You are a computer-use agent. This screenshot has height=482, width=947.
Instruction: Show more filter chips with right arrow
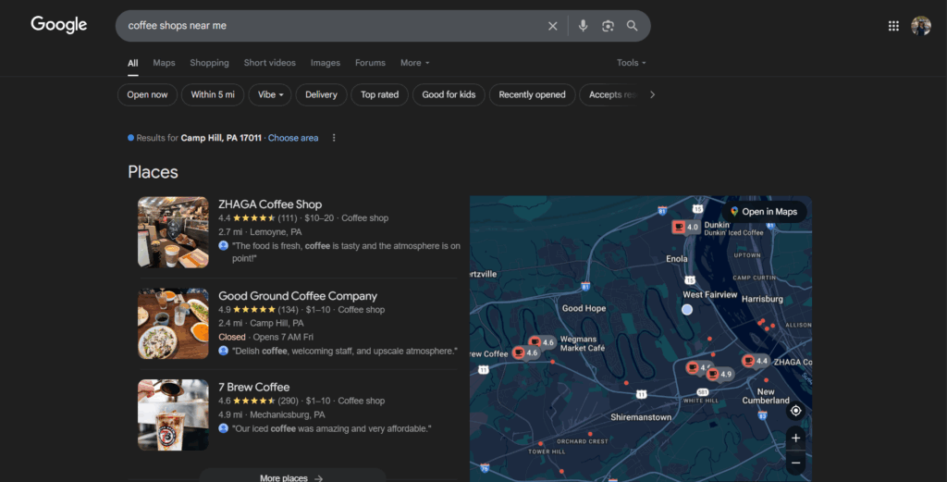652,95
